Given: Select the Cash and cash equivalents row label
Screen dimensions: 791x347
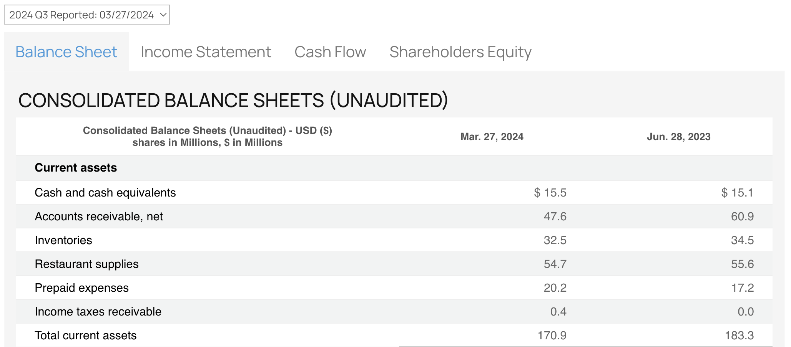Looking at the screenshot, I should 105,193.
